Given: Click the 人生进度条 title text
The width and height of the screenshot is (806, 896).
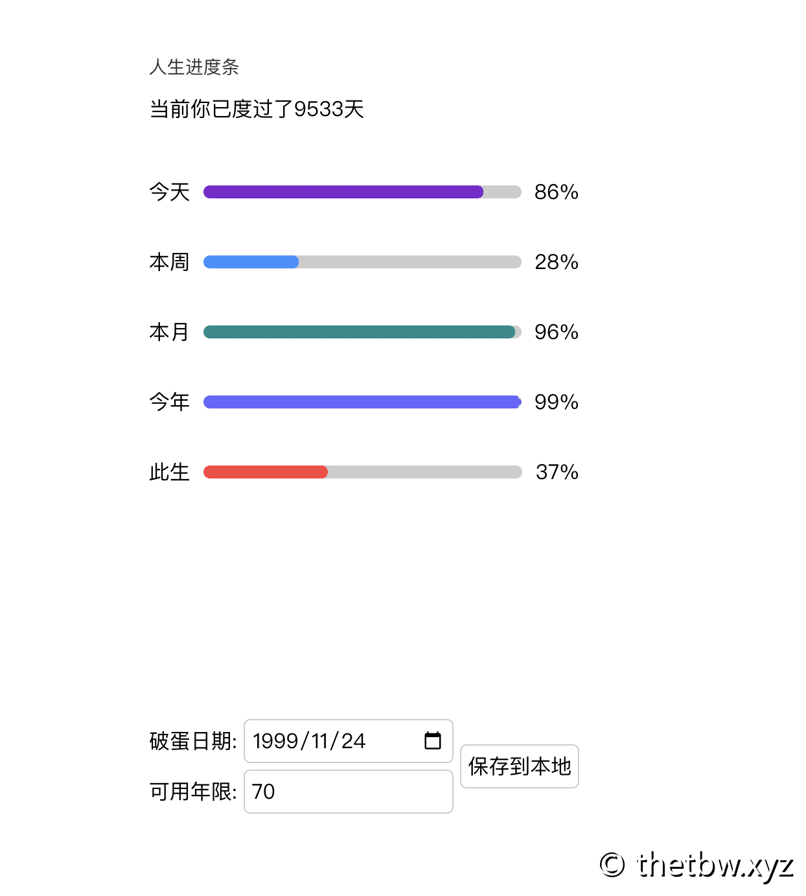Looking at the screenshot, I should (x=194, y=67).
